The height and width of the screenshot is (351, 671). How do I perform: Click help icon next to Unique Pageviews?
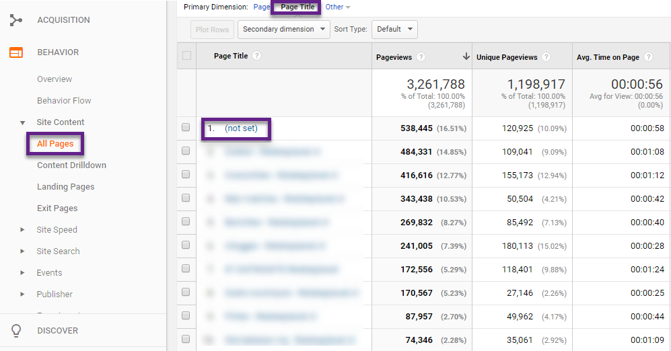(546, 57)
